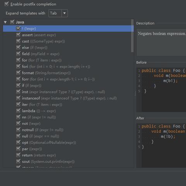The image size is (186, 186).
Task: Click the Description section label
Action: click(x=145, y=23)
